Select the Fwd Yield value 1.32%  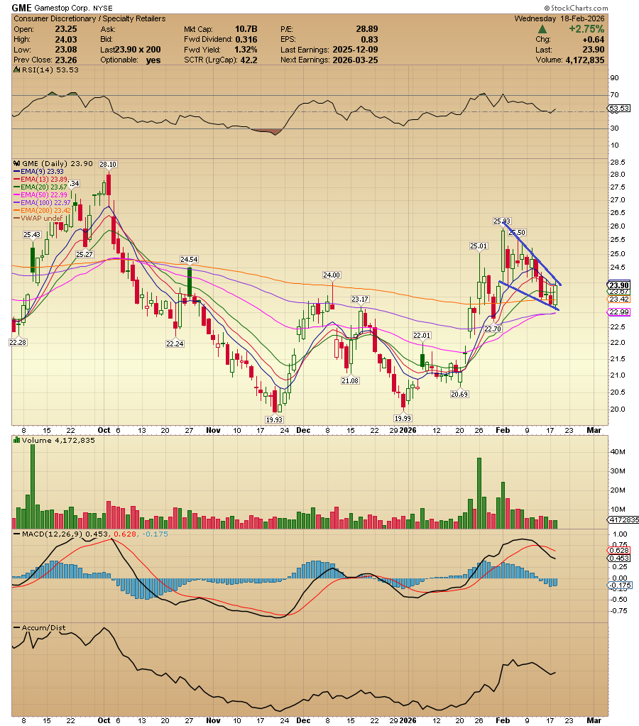click(246, 50)
